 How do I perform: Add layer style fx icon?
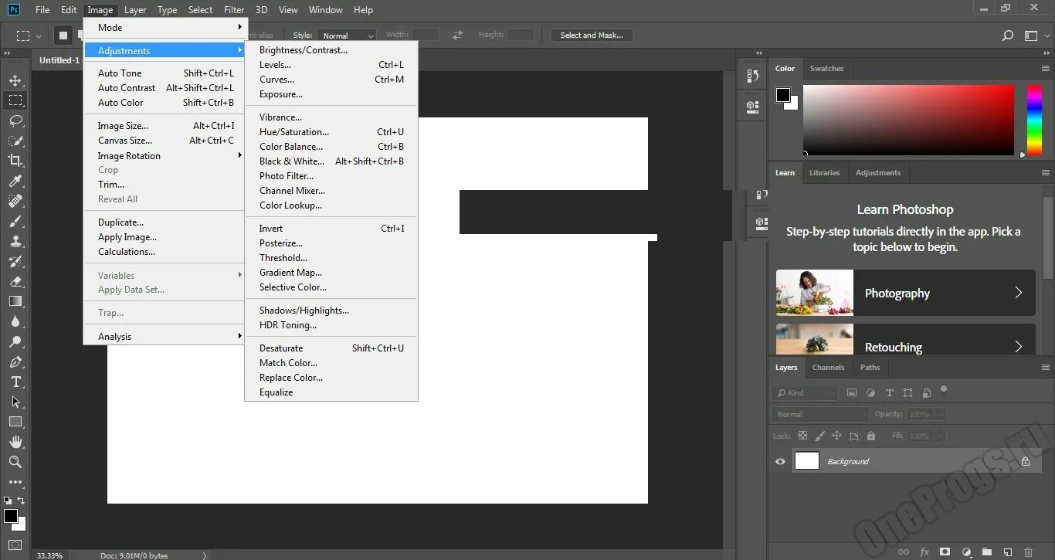(924, 552)
